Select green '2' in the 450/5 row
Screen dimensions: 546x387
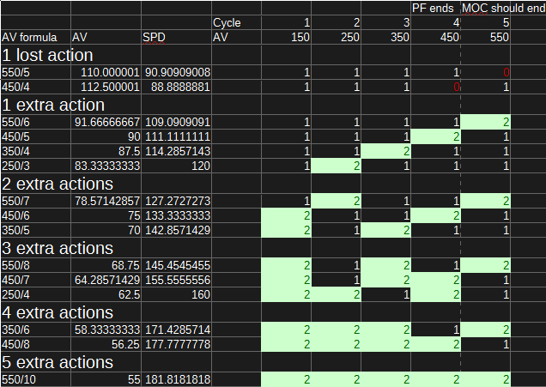coord(435,136)
